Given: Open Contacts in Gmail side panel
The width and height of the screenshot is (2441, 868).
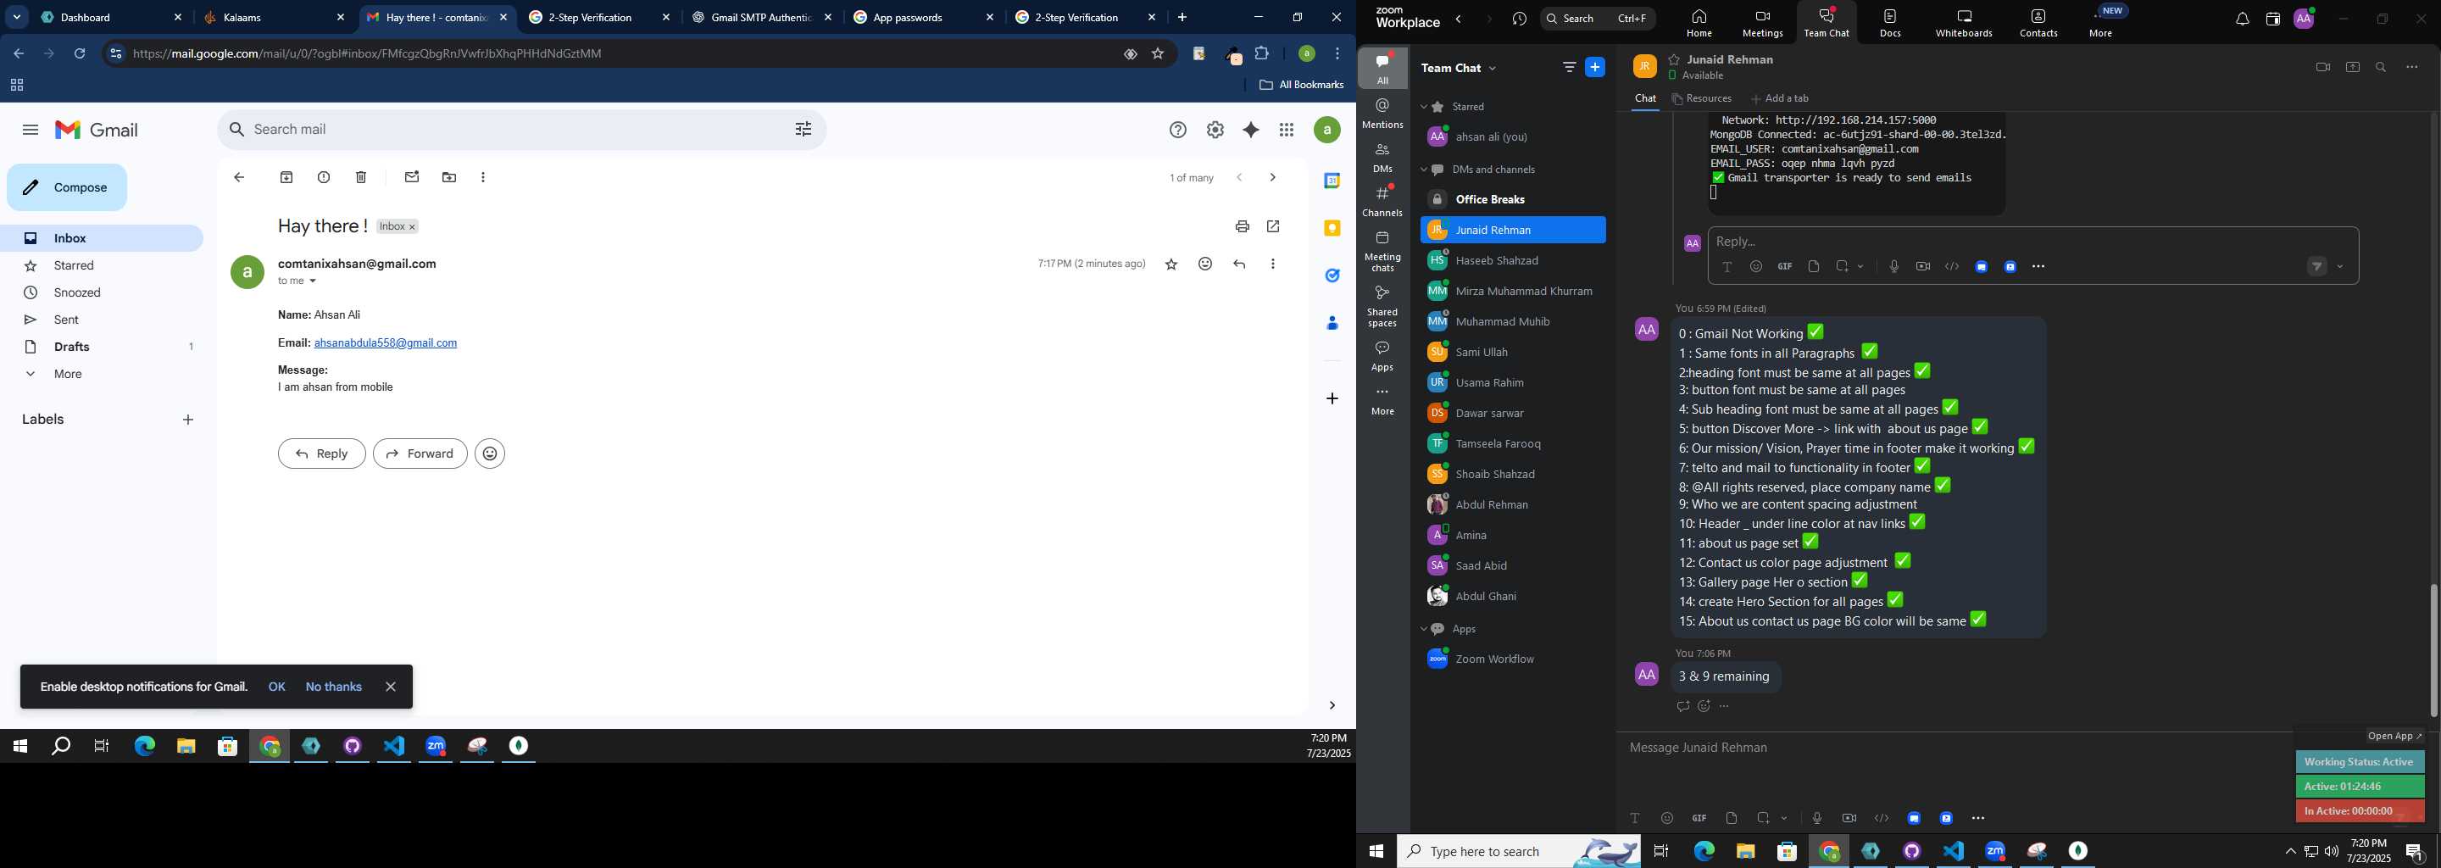Looking at the screenshot, I should click(1332, 323).
